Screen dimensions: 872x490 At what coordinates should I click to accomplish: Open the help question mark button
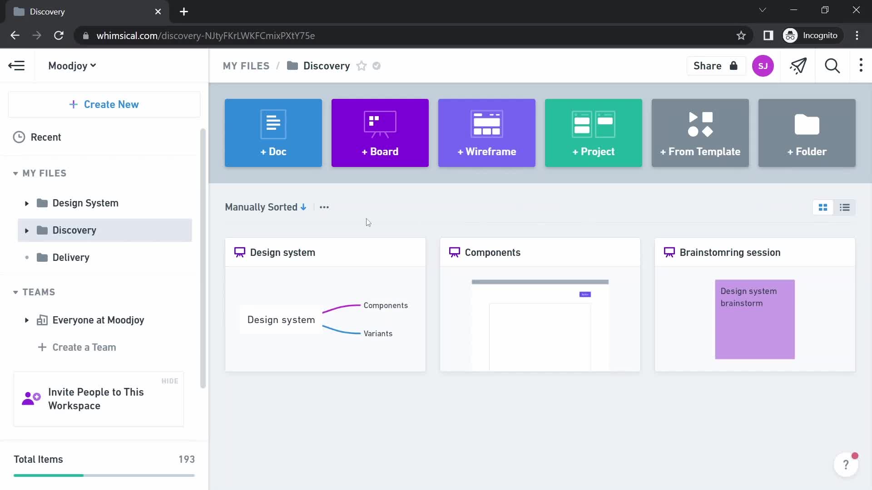click(x=846, y=465)
